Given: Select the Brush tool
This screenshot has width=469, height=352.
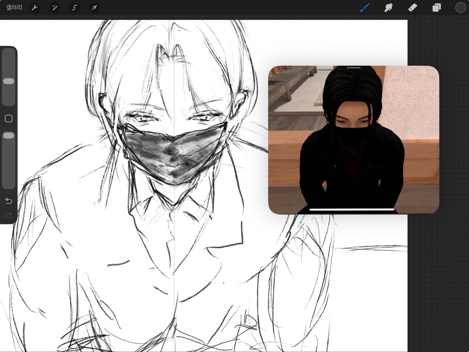Looking at the screenshot, I should [x=364, y=7].
